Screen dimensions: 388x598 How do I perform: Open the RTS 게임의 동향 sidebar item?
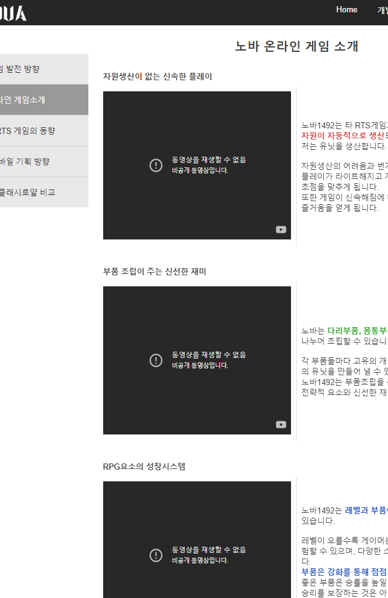[44, 131]
